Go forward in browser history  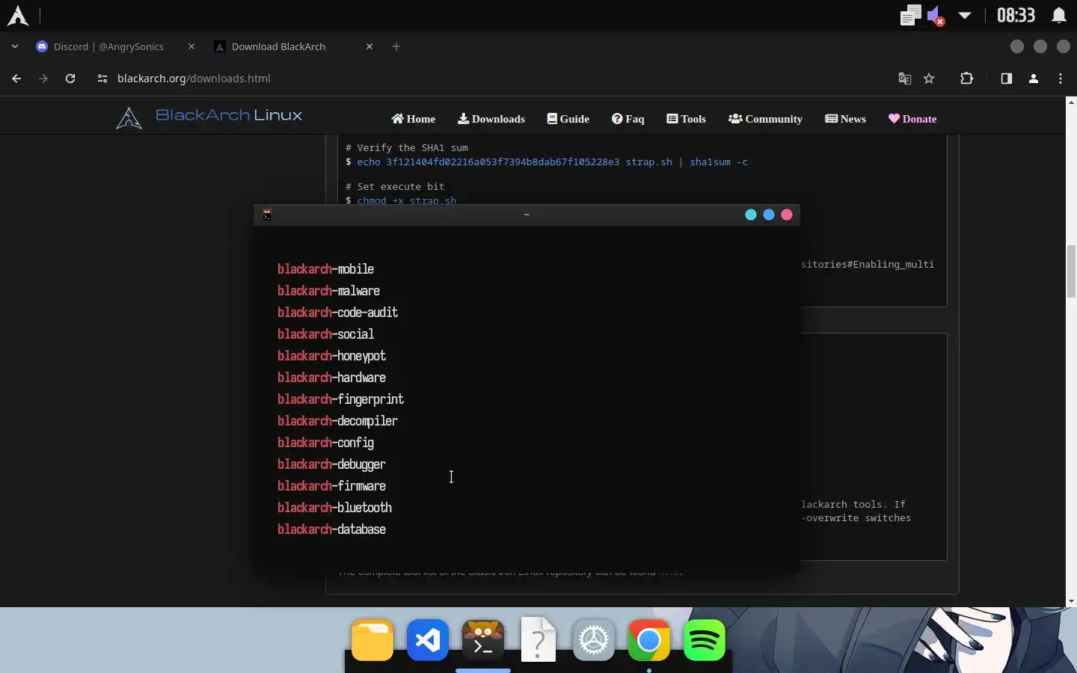click(x=43, y=79)
